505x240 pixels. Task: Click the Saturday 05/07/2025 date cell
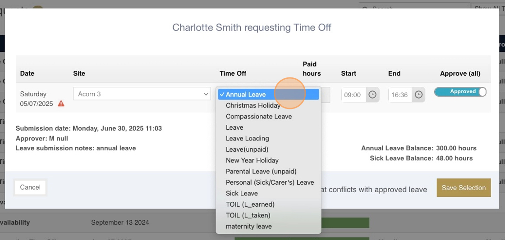tap(42, 99)
